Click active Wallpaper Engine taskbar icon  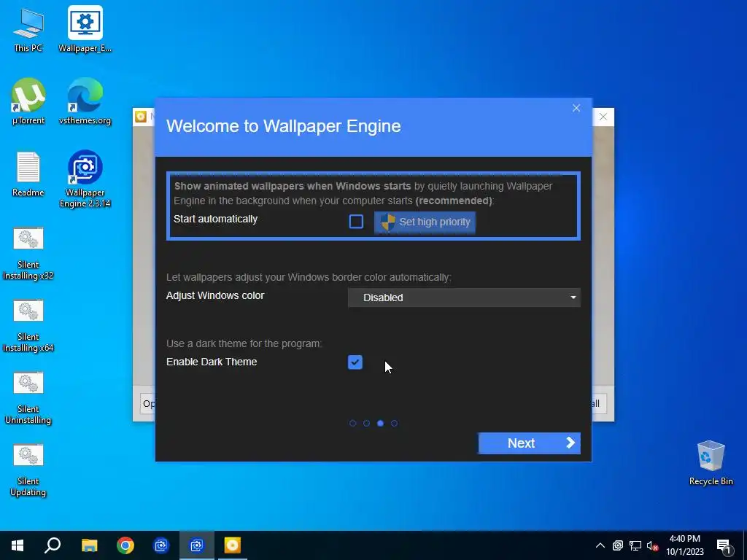point(197,545)
